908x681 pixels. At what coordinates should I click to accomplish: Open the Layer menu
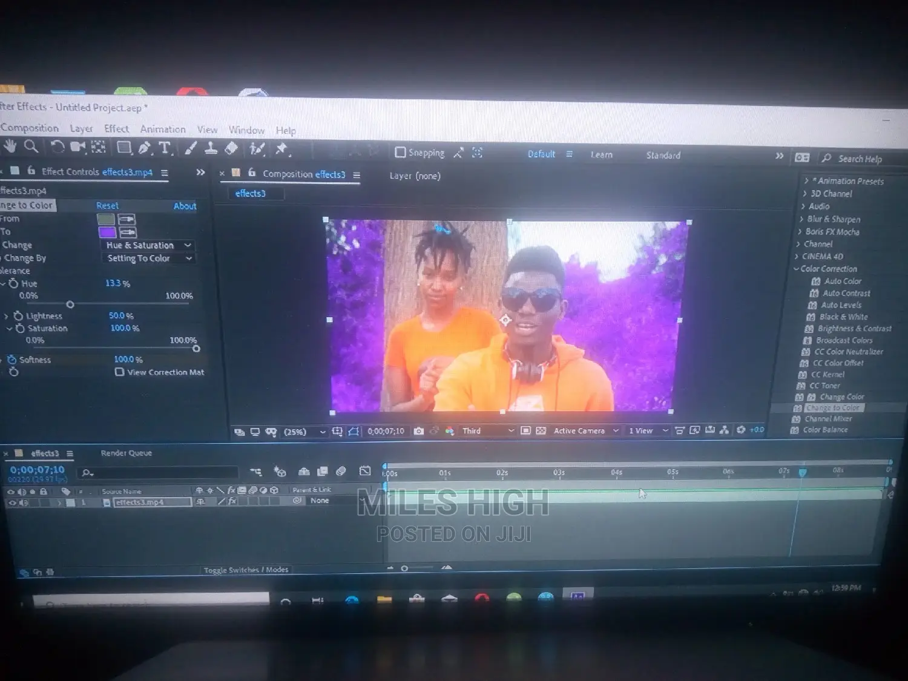pos(81,128)
